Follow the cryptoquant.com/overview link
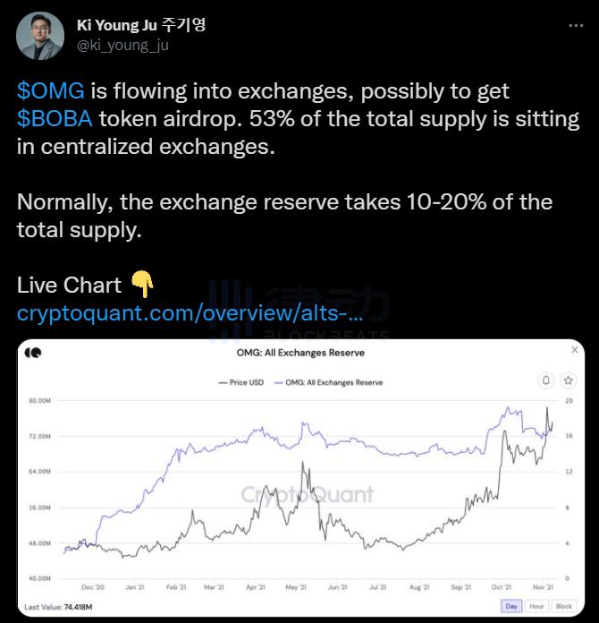 [190, 314]
